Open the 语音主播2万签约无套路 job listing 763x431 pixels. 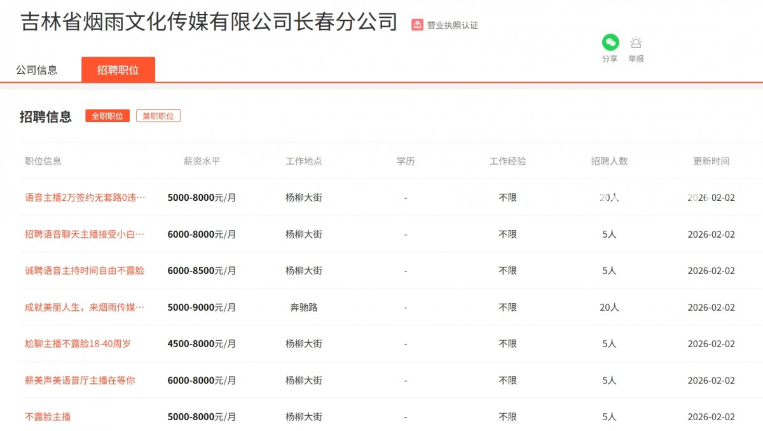click(x=85, y=198)
